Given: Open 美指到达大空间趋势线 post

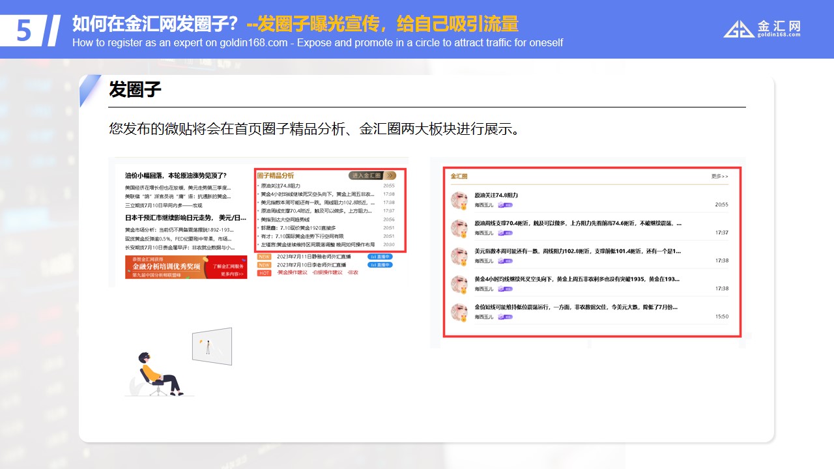Looking at the screenshot, I should [x=285, y=220].
